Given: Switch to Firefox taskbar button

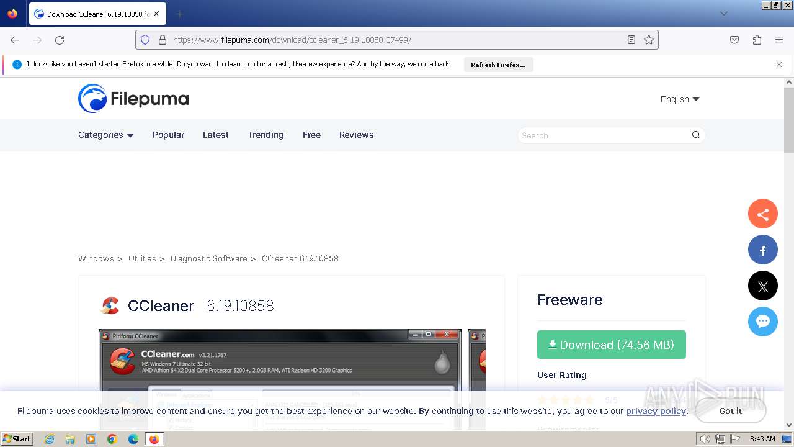Looking at the screenshot, I should point(154,439).
